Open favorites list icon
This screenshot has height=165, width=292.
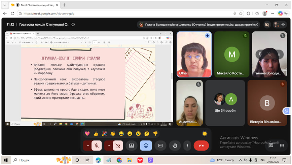pos(257,13)
